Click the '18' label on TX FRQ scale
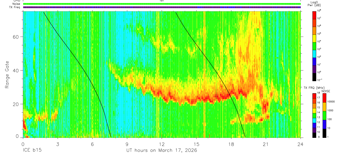Viewport: 338px width, 156px height. (x=319, y=93)
